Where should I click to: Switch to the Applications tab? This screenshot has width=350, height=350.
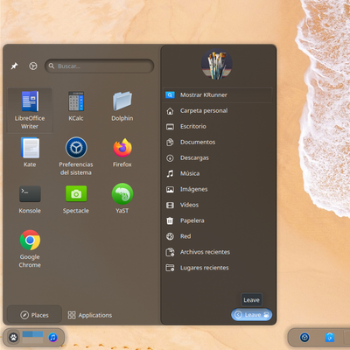coord(90,315)
